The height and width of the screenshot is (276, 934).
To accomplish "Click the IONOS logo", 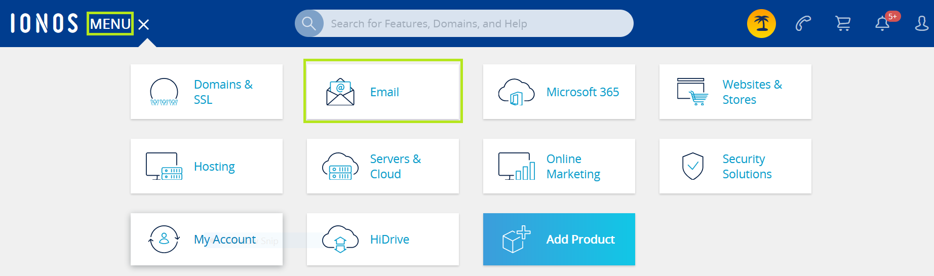I will tap(44, 23).
